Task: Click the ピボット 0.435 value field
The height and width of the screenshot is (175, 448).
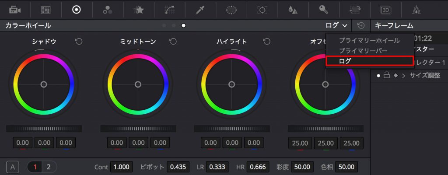Action: click(178, 167)
